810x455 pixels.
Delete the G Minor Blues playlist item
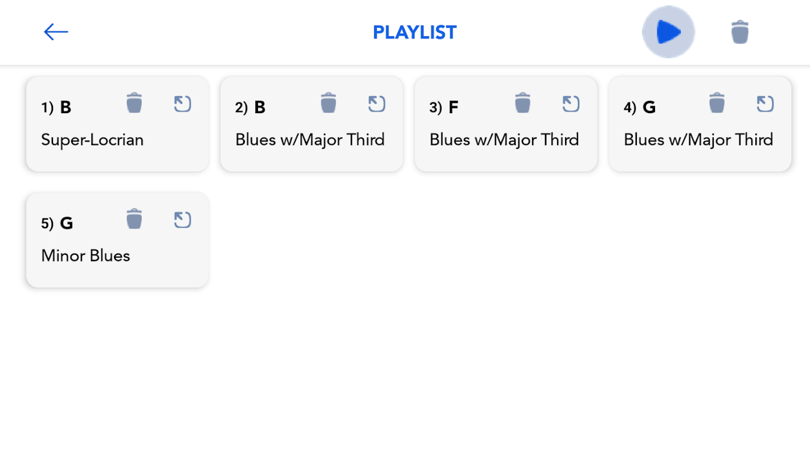(134, 219)
